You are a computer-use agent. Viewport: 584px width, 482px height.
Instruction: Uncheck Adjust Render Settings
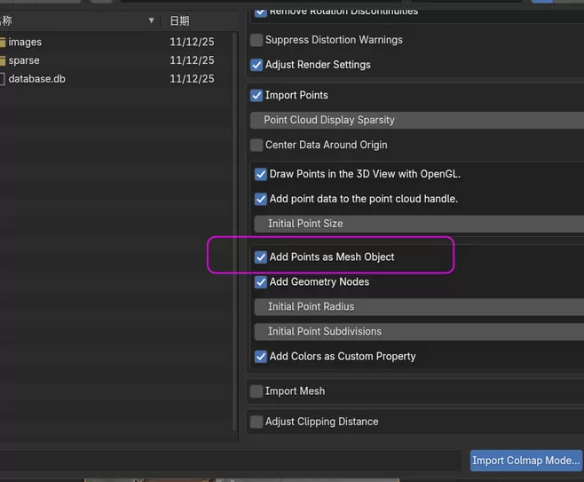coord(257,65)
